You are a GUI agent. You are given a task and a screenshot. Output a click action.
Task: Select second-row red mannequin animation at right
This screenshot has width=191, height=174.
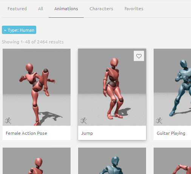[x=172, y=161]
